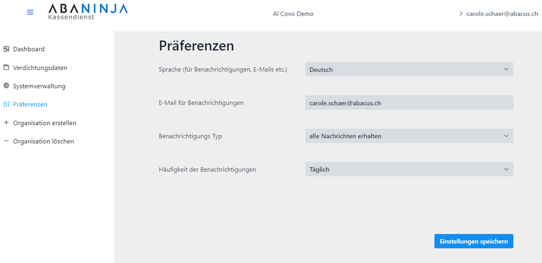Expand the user chevron beside carole.schaer@abacus.ch
This screenshot has width=542, height=263.
pos(461,13)
